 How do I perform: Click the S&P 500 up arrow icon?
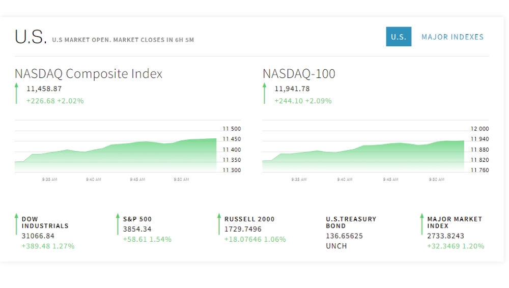118,224
